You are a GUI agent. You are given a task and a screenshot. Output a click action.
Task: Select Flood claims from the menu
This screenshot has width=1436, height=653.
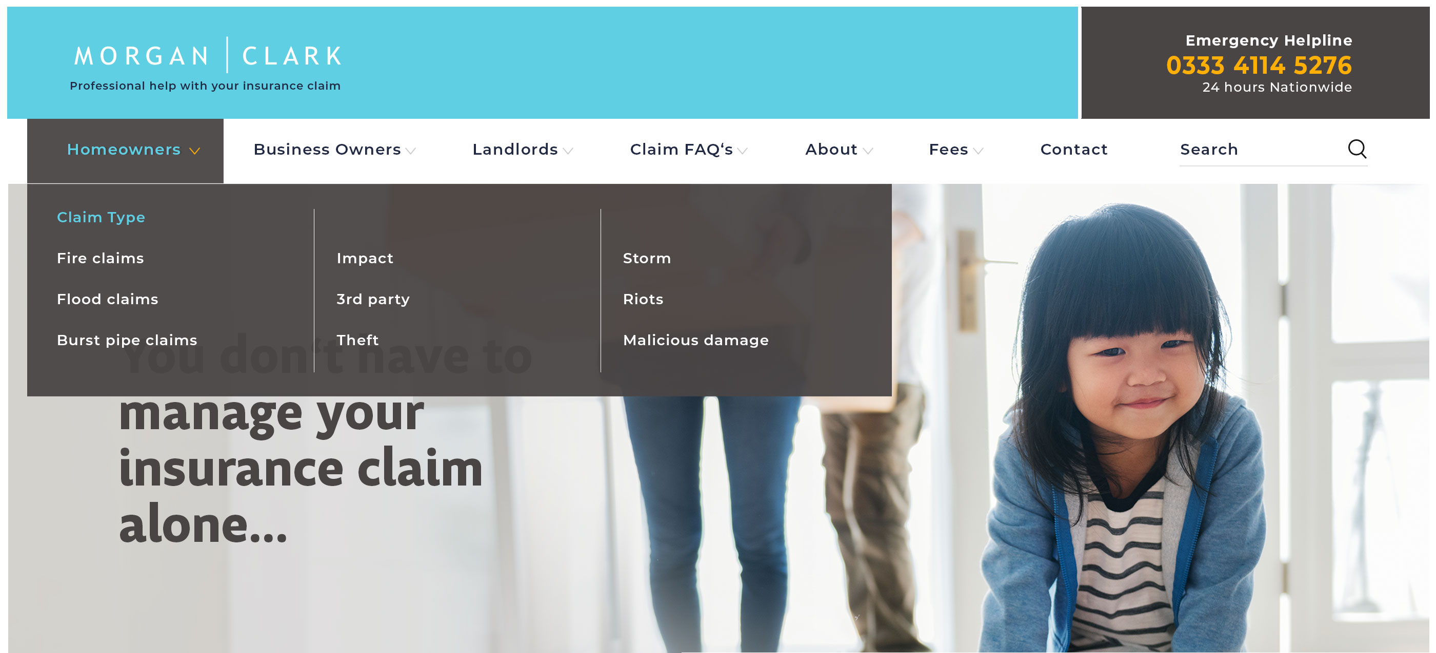pos(108,300)
